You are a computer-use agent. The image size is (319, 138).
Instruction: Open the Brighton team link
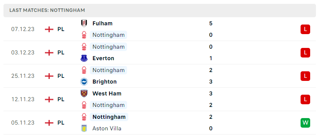click(x=104, y=82)
